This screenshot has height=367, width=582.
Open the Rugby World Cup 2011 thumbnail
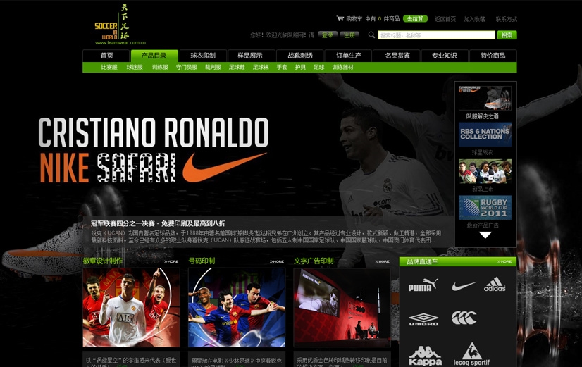click(485, 208)
